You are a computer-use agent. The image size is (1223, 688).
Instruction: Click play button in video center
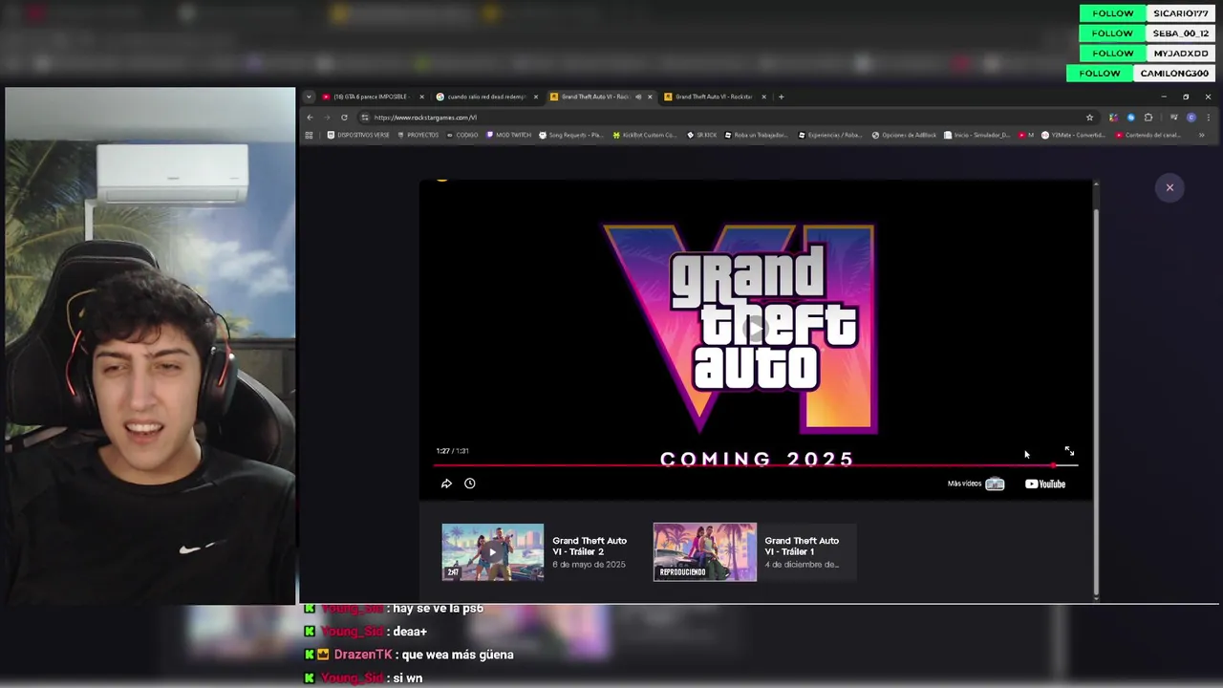(756, 329)
